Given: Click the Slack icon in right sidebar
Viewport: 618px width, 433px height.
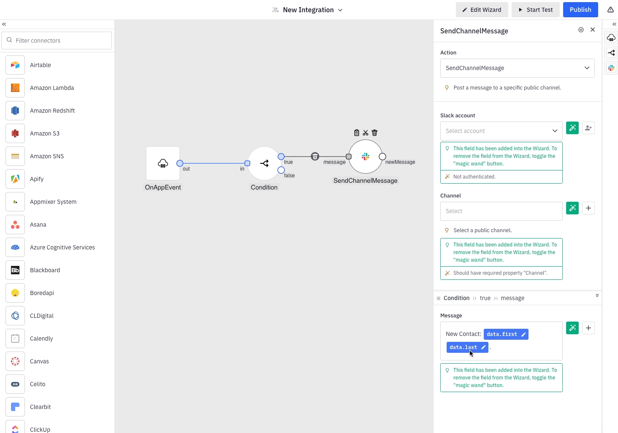Looking at the screenshot, I should click(x=611, y=68).
